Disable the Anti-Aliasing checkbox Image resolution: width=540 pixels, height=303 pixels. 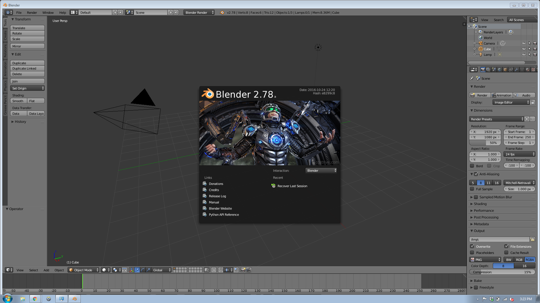pos(476,174)
